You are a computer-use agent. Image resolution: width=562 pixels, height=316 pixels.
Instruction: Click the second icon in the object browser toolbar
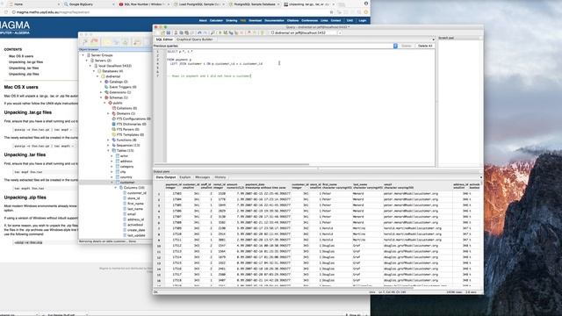pos(95,42)
